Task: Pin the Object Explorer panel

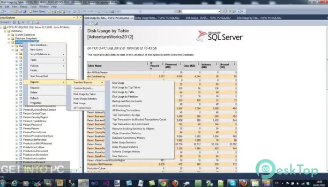Action: pyautogui.click(x=77, y=18)
